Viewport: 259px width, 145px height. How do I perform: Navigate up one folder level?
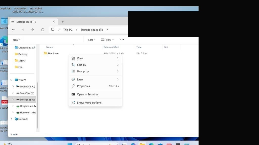click(x=33, y=30)
